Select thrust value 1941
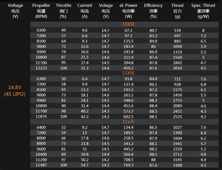The height and width of the screenshot is (170, 222). tap(177, 144)
